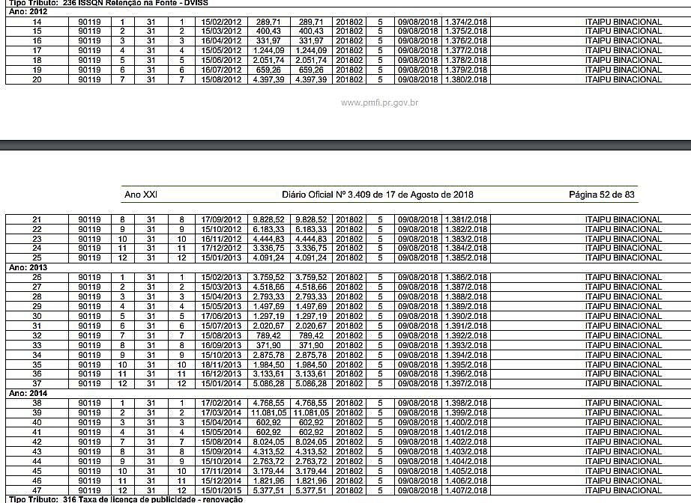Click ITAIPU BINACIONAL in the 15/10/2013 row
This screenshot has width=691, height=503.
click(624, 355)
